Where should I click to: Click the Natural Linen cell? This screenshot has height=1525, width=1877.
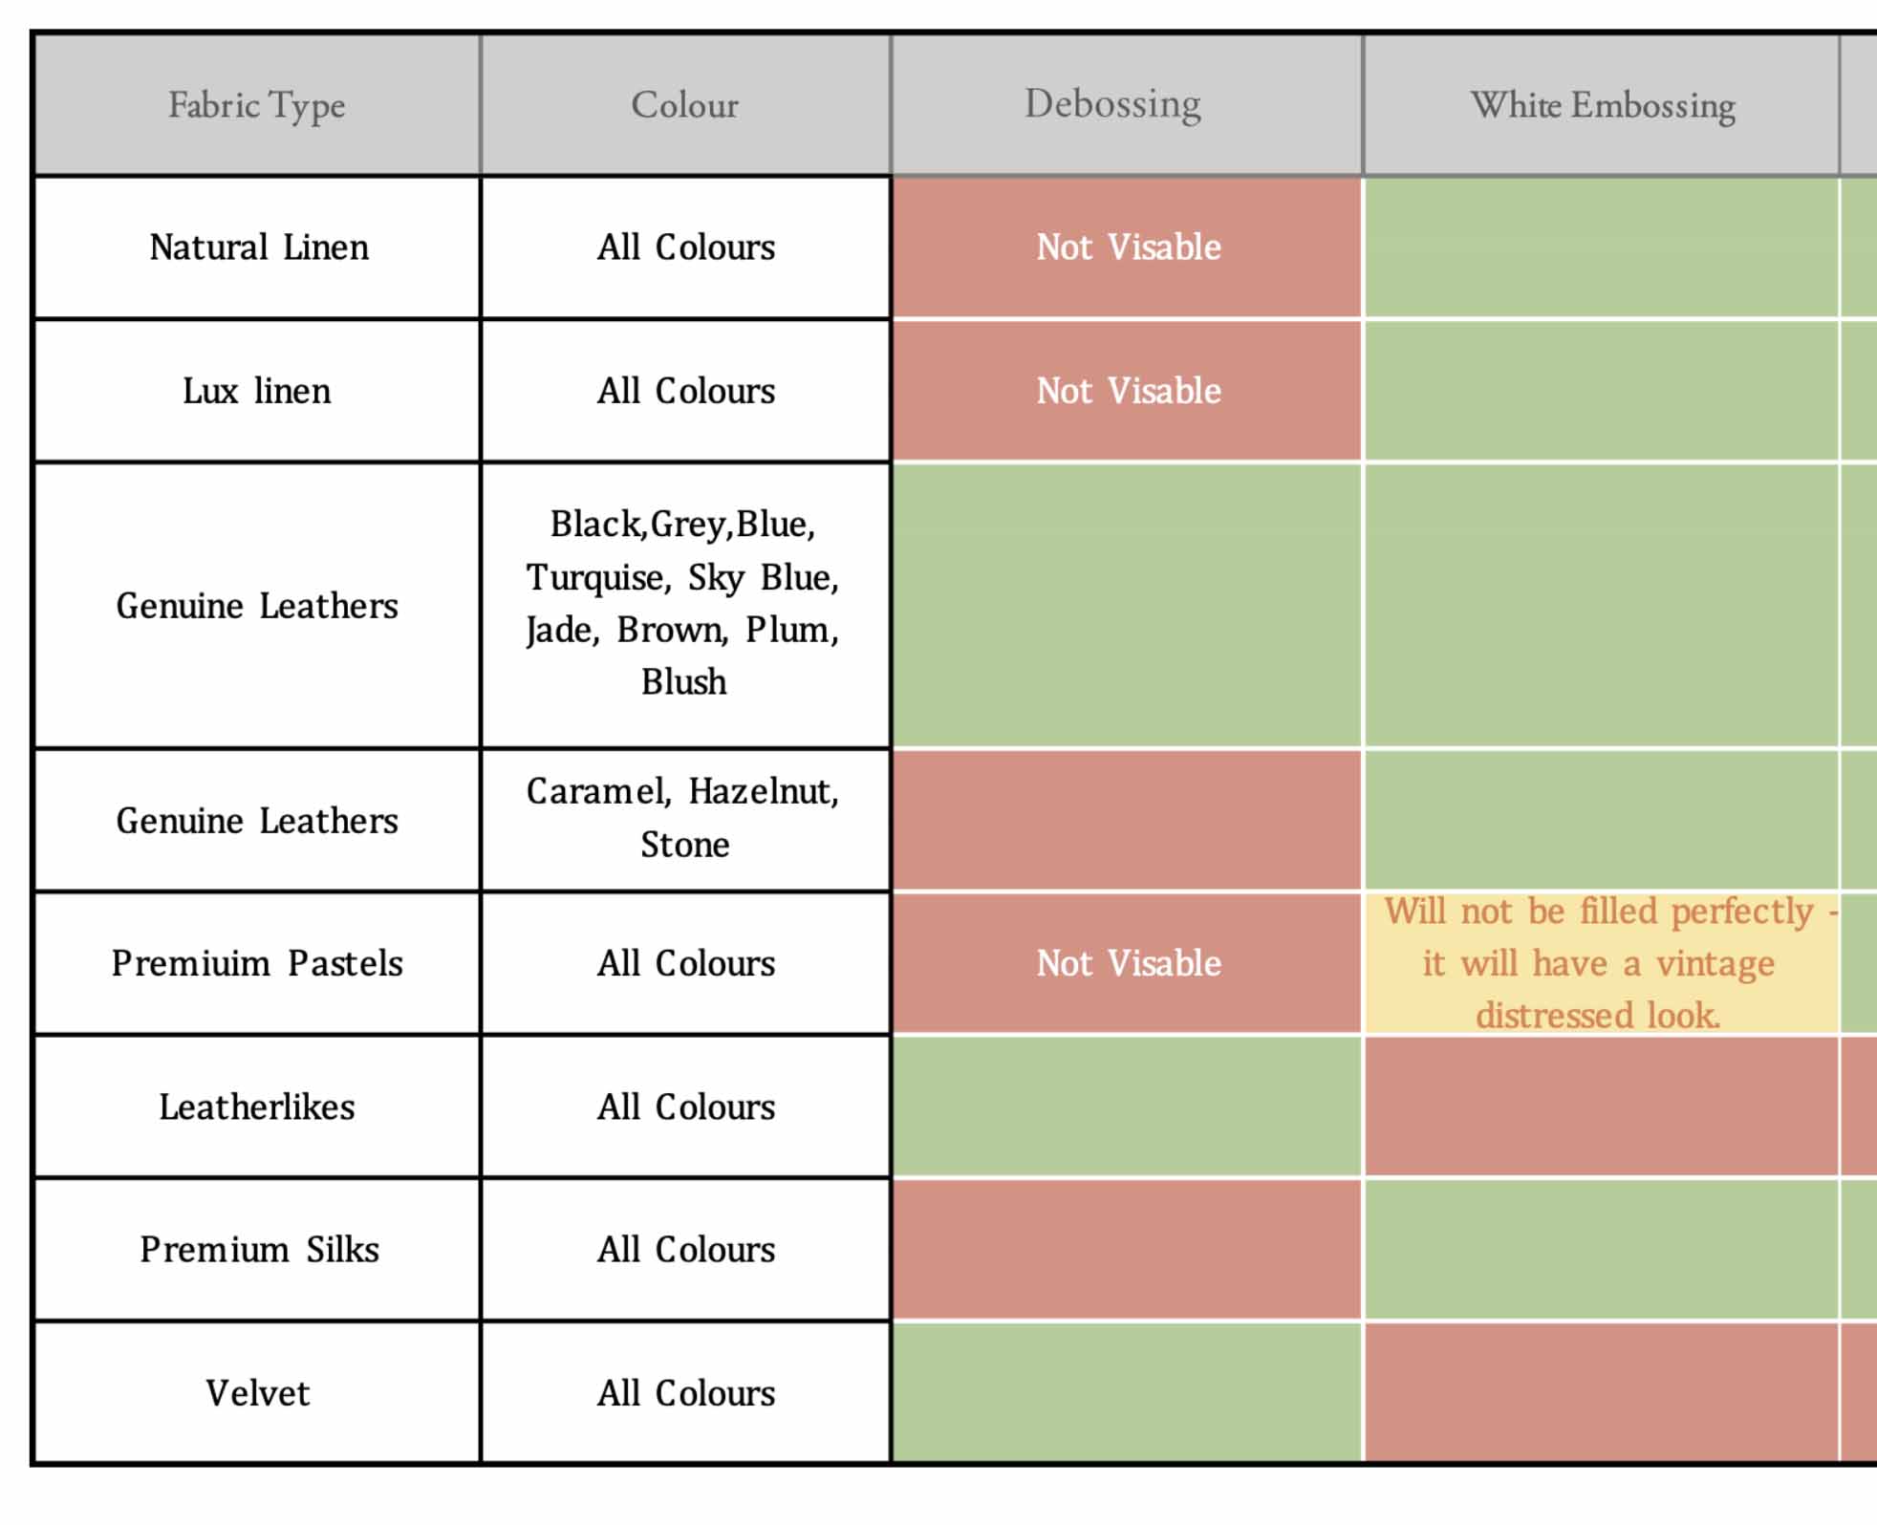(x=258, y=247)
